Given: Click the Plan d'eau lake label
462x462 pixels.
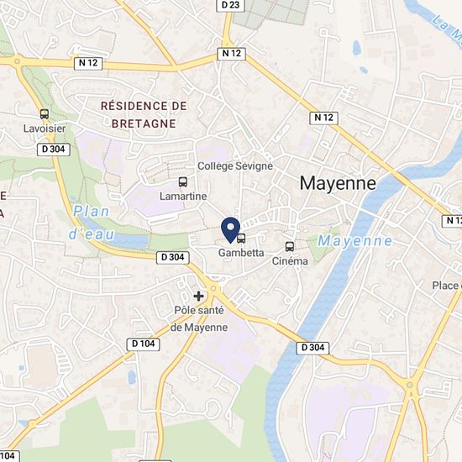Looking at the screenshot, I should coord(92,223).
